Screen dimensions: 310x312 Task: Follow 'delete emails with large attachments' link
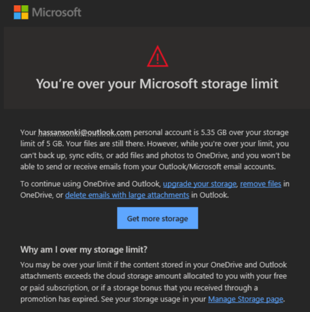click(127, 195)
